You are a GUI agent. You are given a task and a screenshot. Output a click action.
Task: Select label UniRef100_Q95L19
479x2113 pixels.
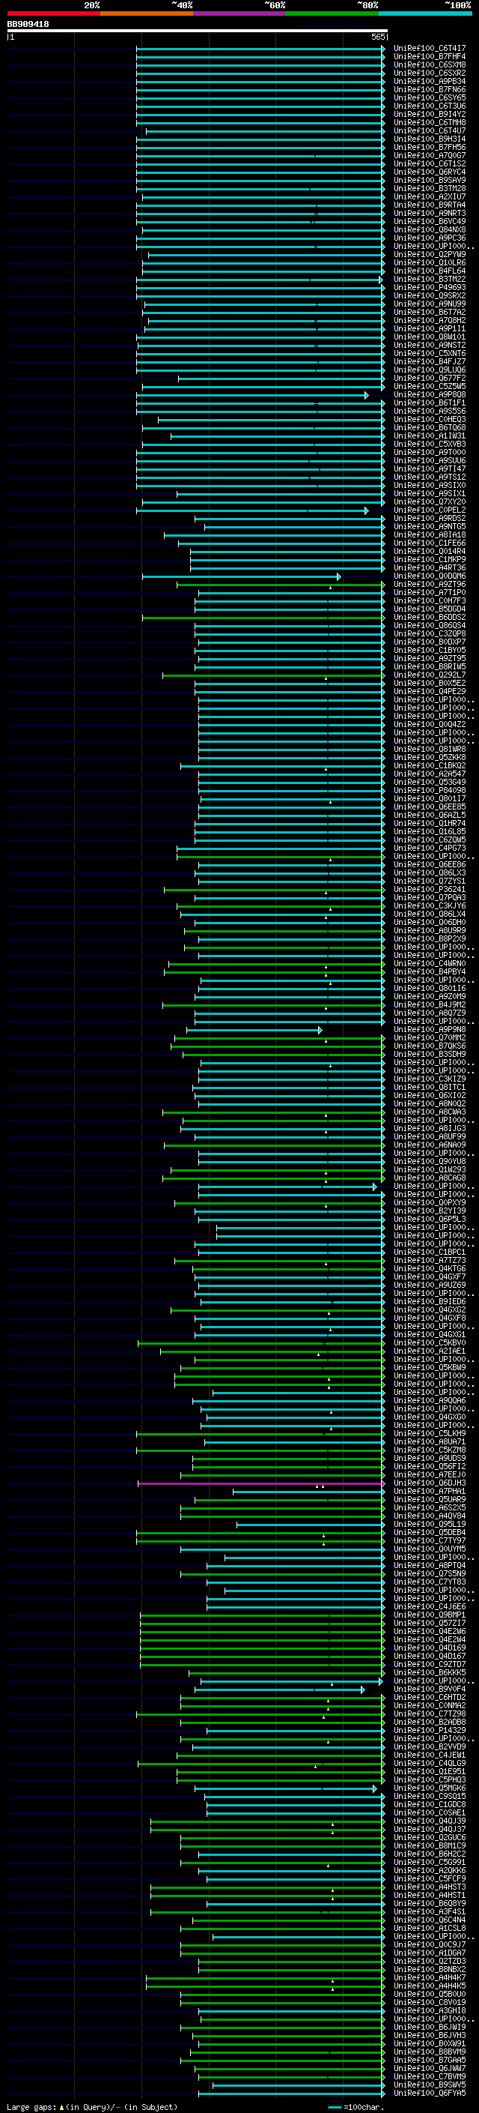click(430, 1524)
